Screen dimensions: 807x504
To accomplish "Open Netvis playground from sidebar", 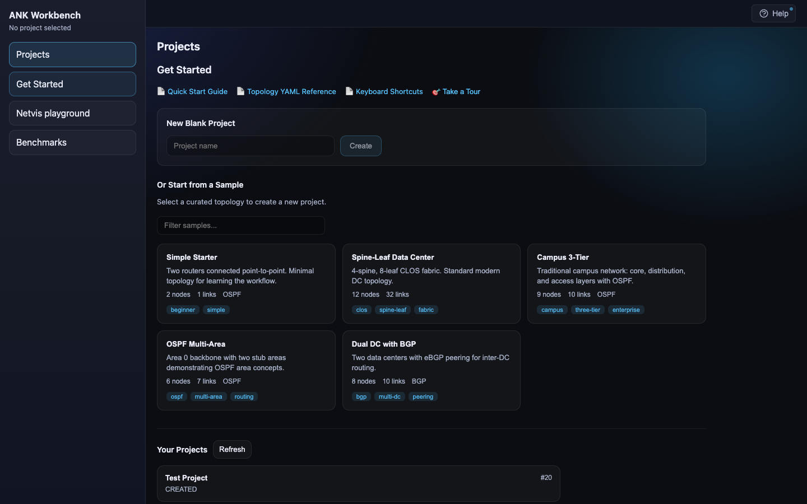I will 72,113.
